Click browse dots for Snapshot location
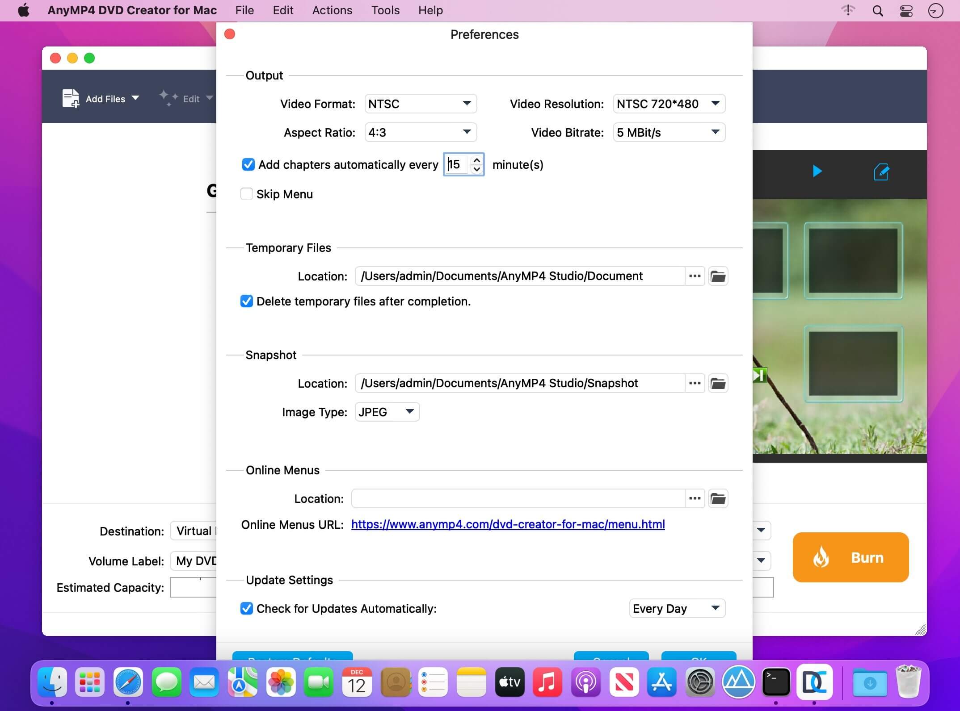This screenshot has width=960, height=711. [695, 383]
